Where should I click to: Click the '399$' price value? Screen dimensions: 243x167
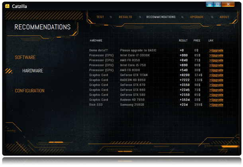click(198, 105)
